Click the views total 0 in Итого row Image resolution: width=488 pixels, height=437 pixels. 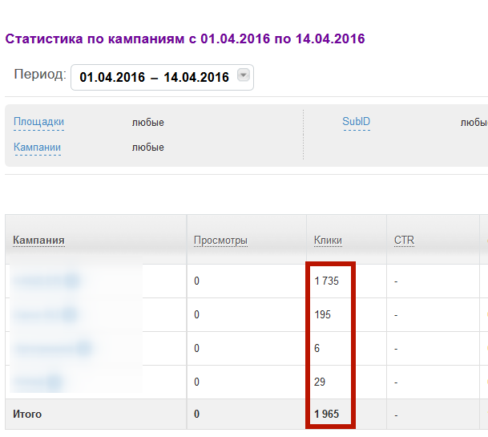click(196, 414)
